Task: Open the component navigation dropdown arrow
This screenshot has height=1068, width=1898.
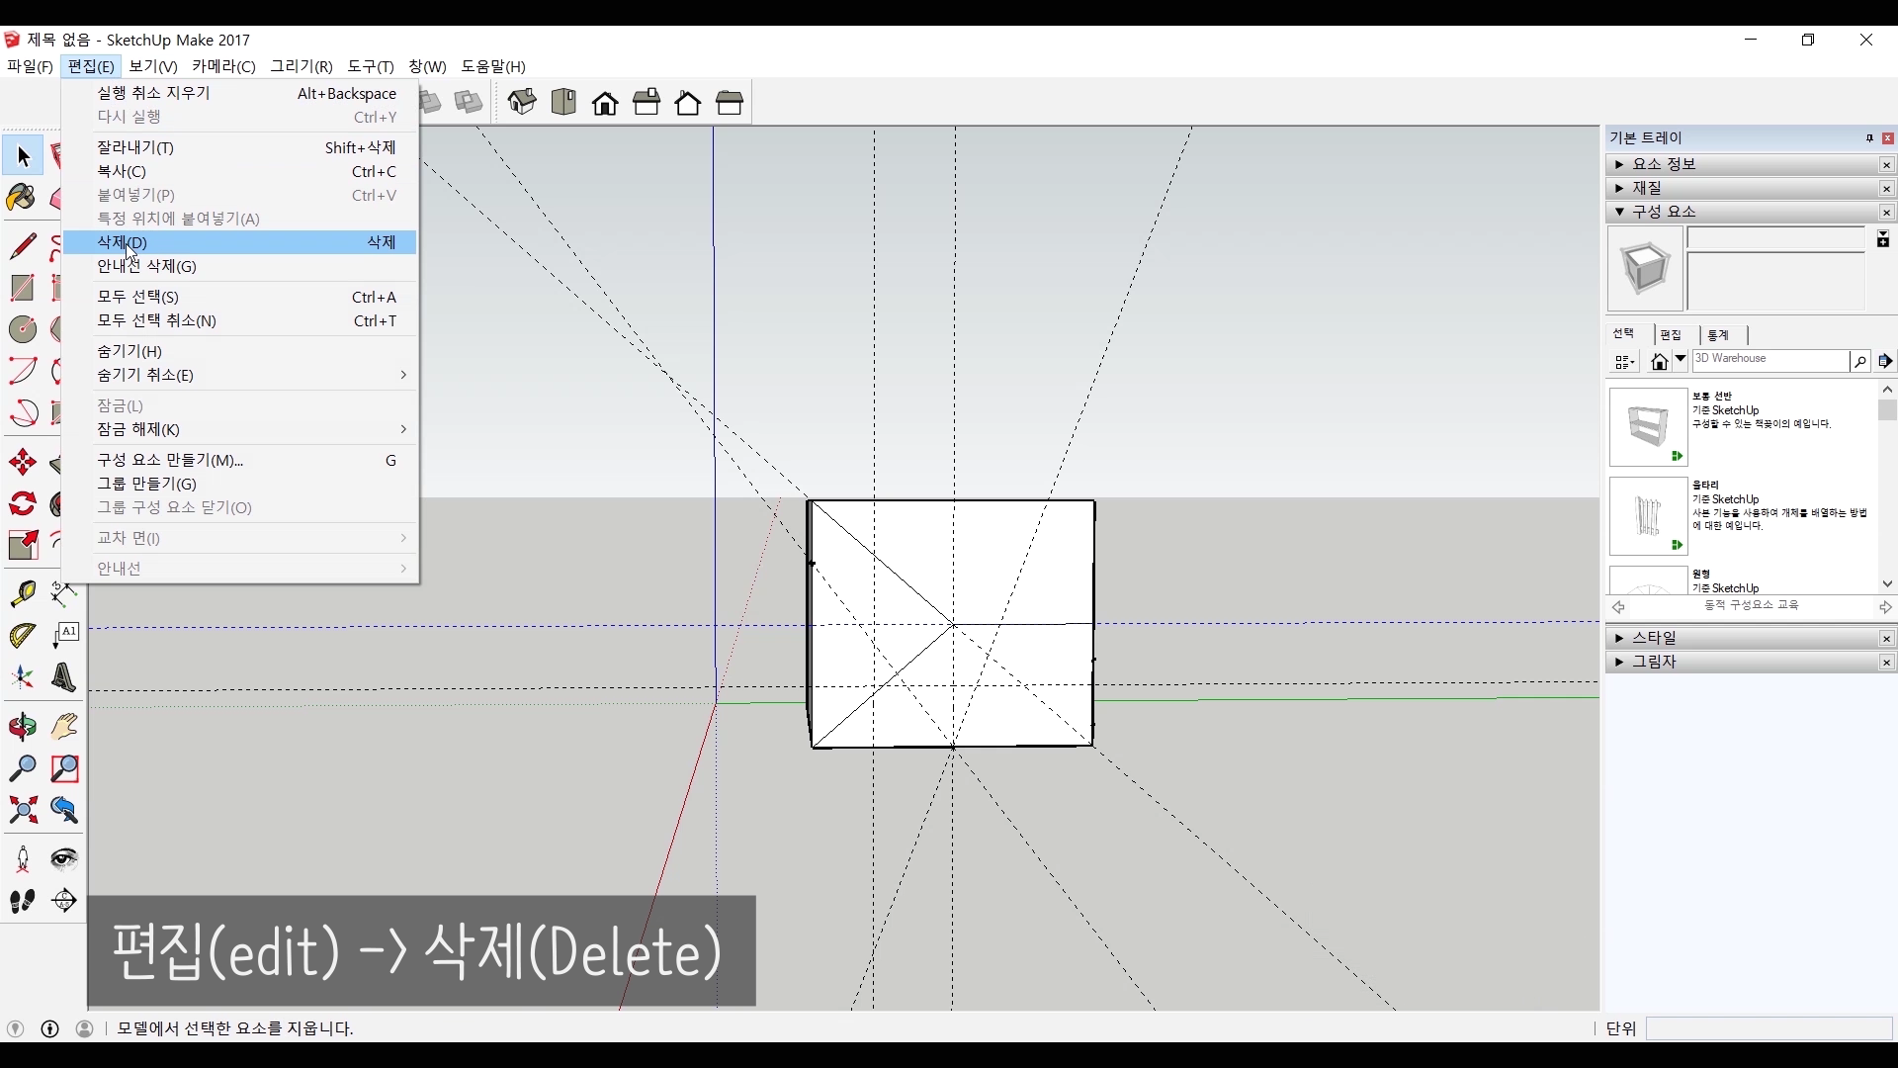Action: pyautogui.click(x=1681, y=360)
